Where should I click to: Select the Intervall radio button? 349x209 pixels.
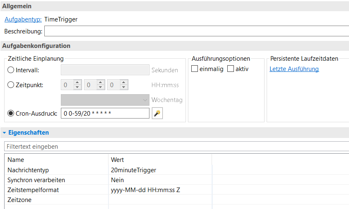pyautogui.click(x=11, y=70)
